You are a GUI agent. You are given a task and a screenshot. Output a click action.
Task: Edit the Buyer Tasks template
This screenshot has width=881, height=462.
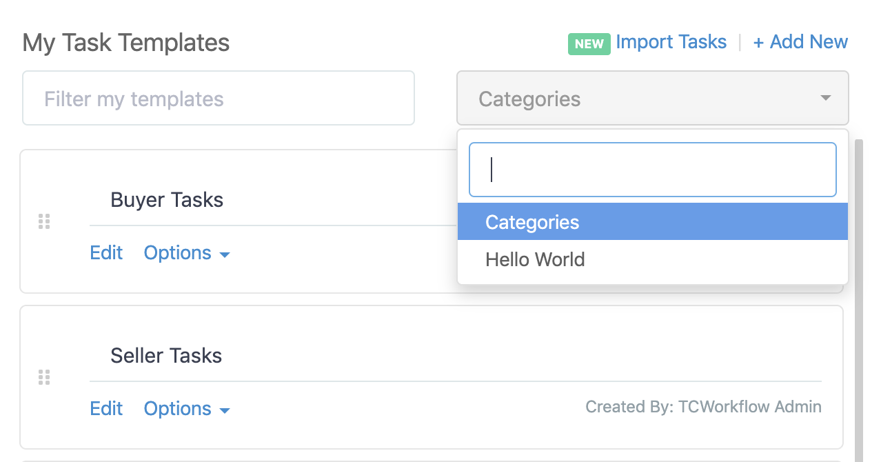(106, 253)
